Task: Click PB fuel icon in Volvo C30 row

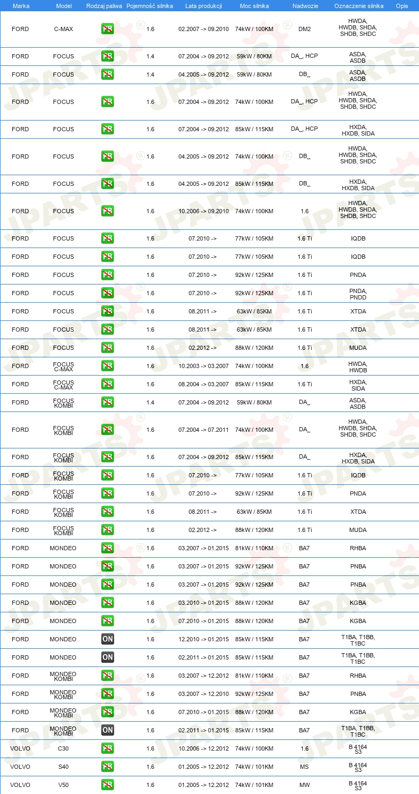Action: click(x=108, y=748)
